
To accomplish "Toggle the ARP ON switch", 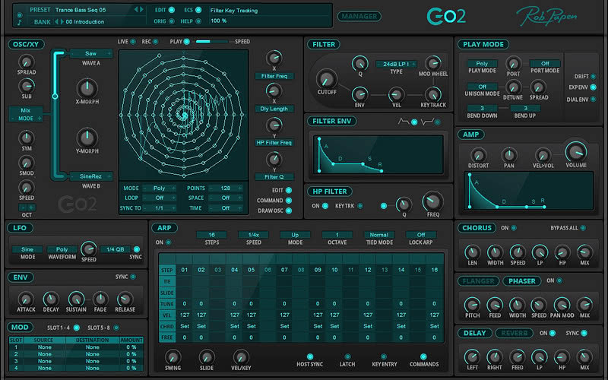I will tap(168, 242).
